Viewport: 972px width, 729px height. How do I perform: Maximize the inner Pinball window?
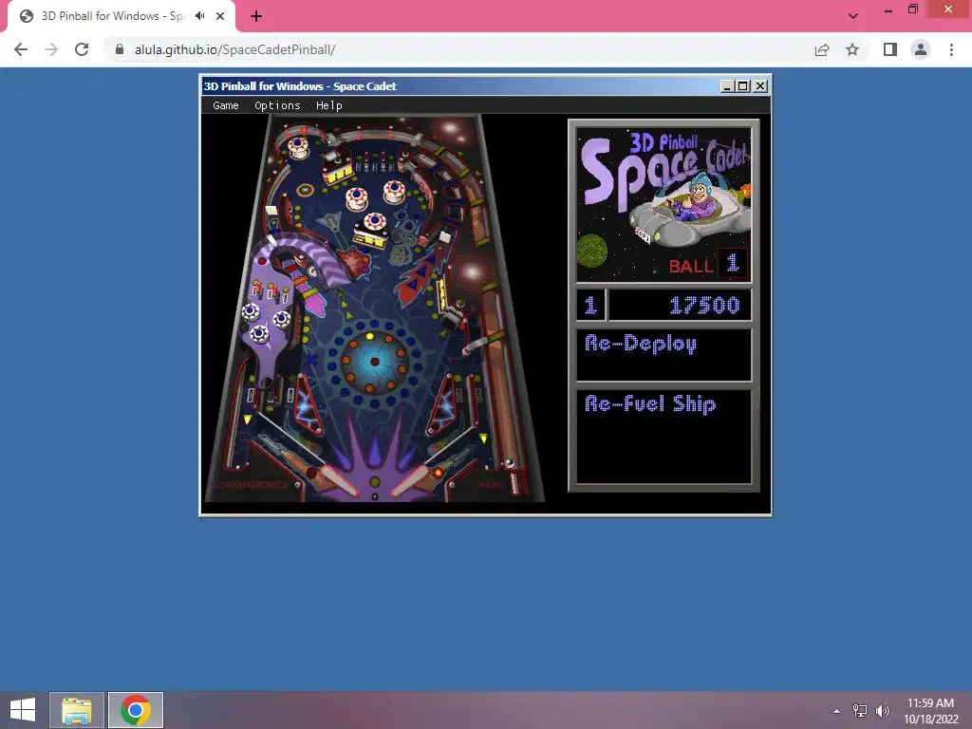[x=742, y=86]
